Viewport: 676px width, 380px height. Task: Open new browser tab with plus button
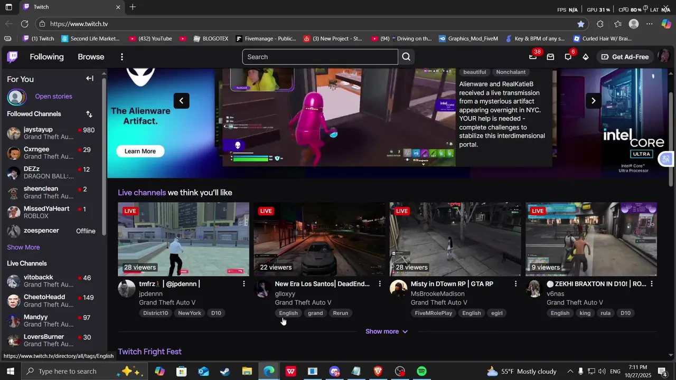(x=133, y=7)
